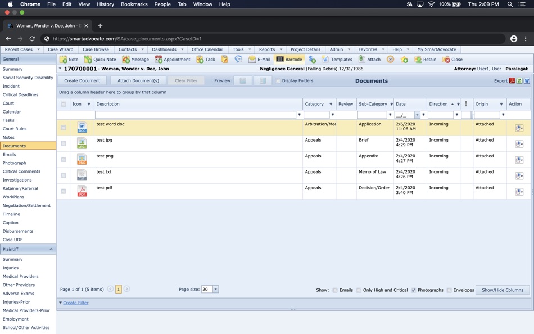Click the Create Filter link
534x334 pixels.
[76, 303]
